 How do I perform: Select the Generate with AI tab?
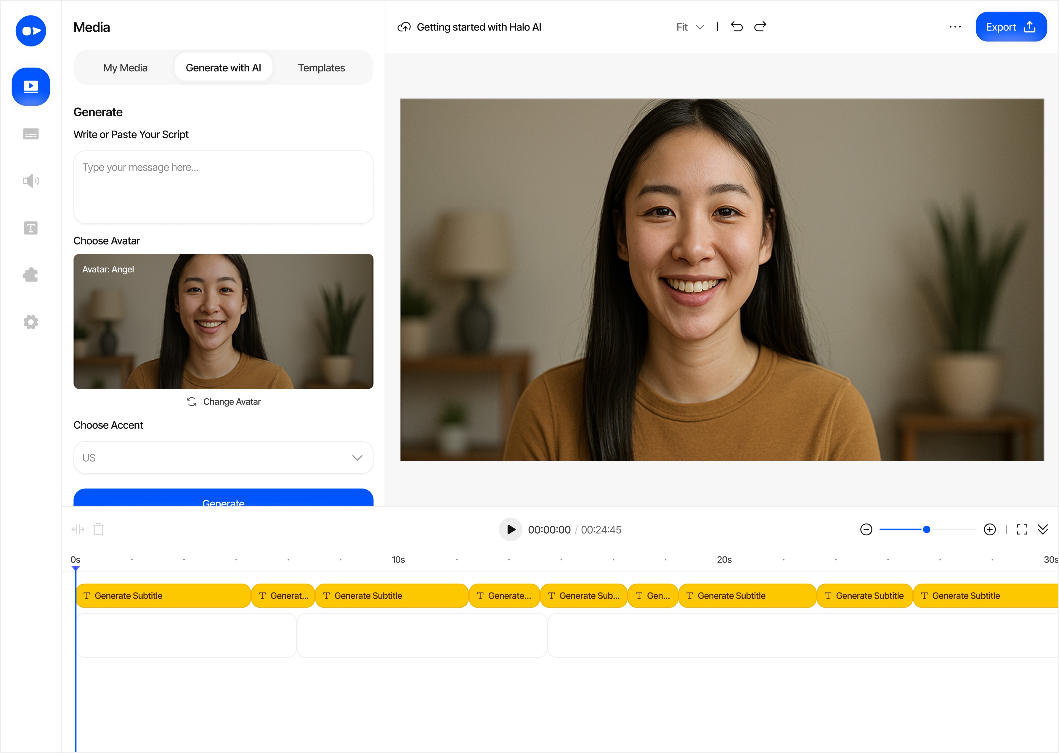[224, 68]
